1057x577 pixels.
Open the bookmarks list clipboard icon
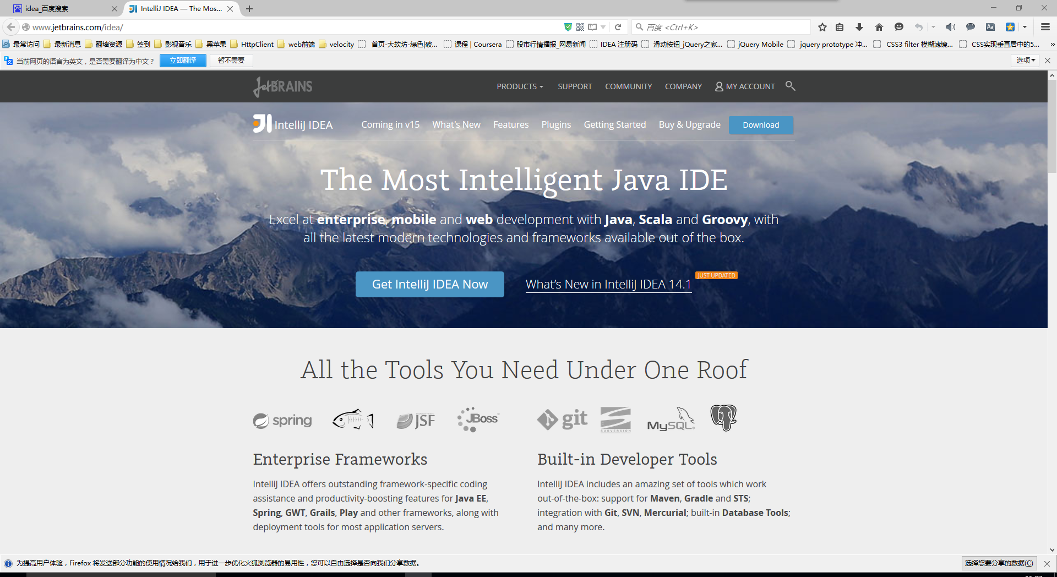pyautogui.click(x=840, y=27)
